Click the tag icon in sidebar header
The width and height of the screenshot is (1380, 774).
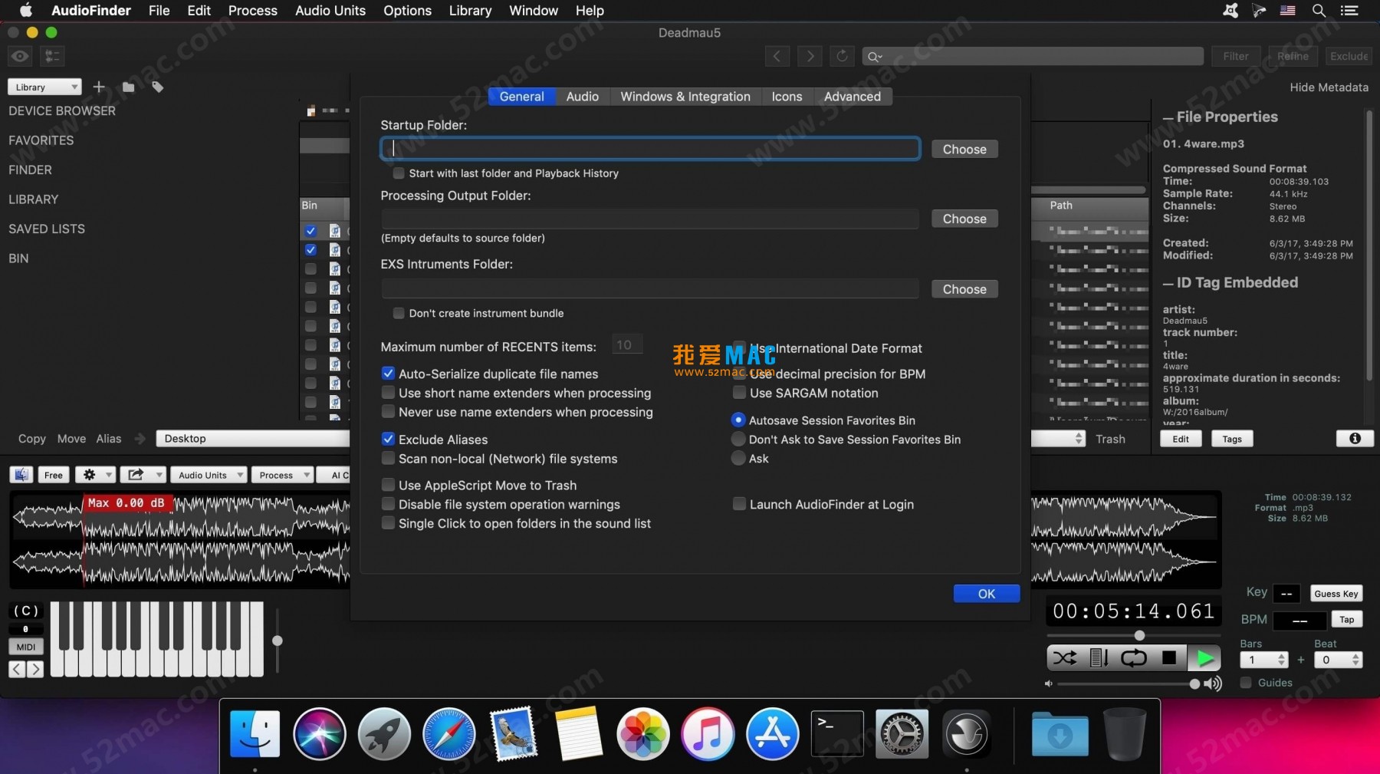point(157,87)
